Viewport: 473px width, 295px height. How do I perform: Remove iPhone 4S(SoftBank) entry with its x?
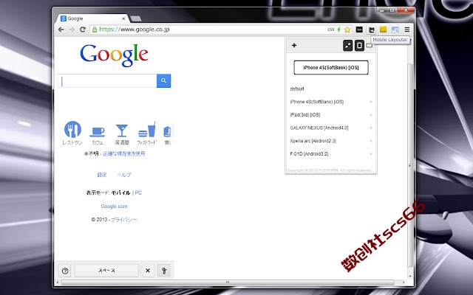click(371, 102)
